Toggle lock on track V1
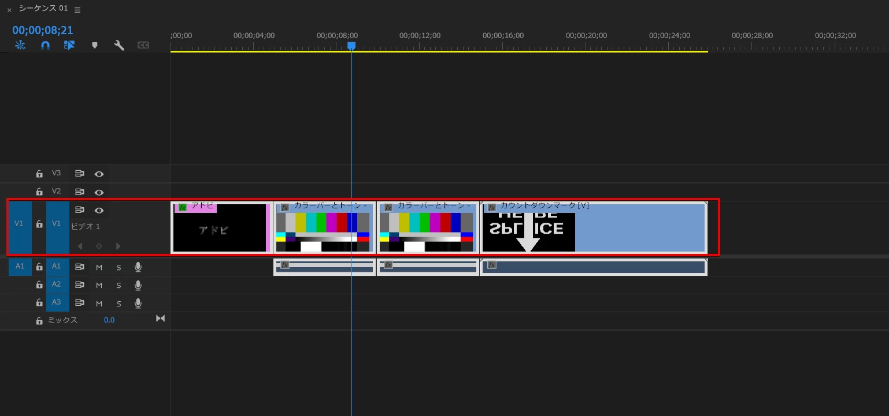Viewport: 889px width, 416px height. pos(39,224)
